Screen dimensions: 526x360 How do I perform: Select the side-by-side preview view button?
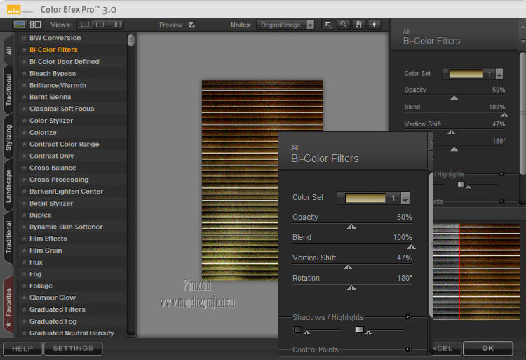(116, 25)
